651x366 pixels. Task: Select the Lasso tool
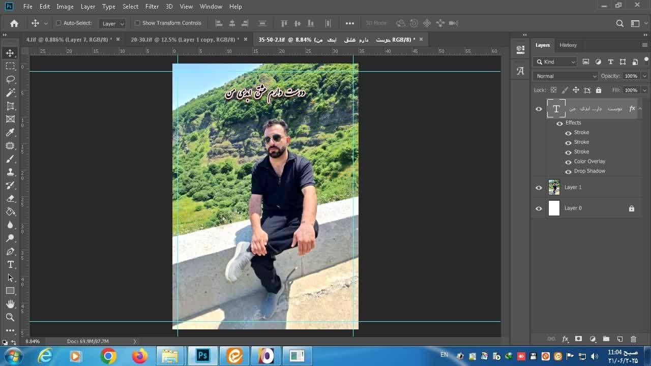click(10, 79)
